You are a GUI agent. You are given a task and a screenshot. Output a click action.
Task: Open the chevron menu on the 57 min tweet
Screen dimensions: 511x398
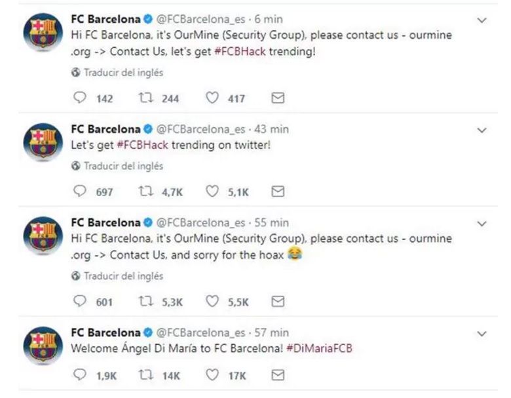[x=482, y=334]
